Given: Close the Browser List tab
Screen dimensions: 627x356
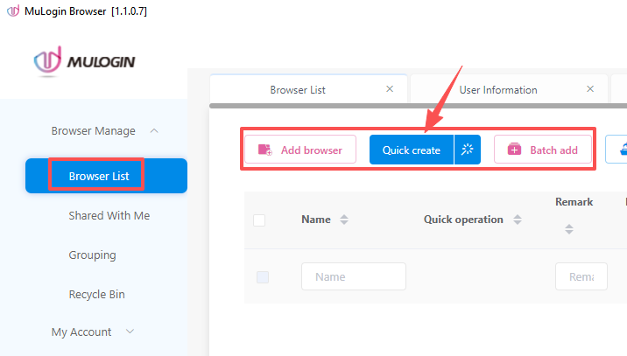Looking at the screenshot, I should (390, 89).
